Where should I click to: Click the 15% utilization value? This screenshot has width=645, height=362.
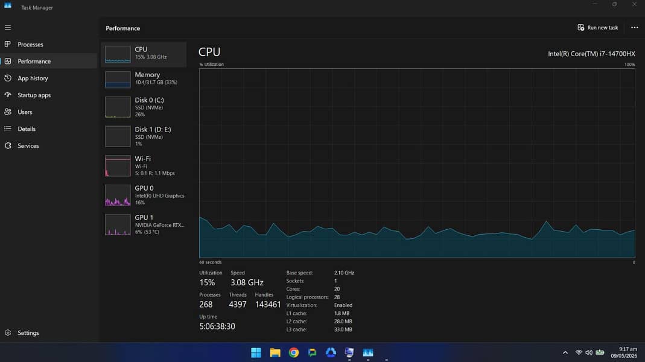207,282
